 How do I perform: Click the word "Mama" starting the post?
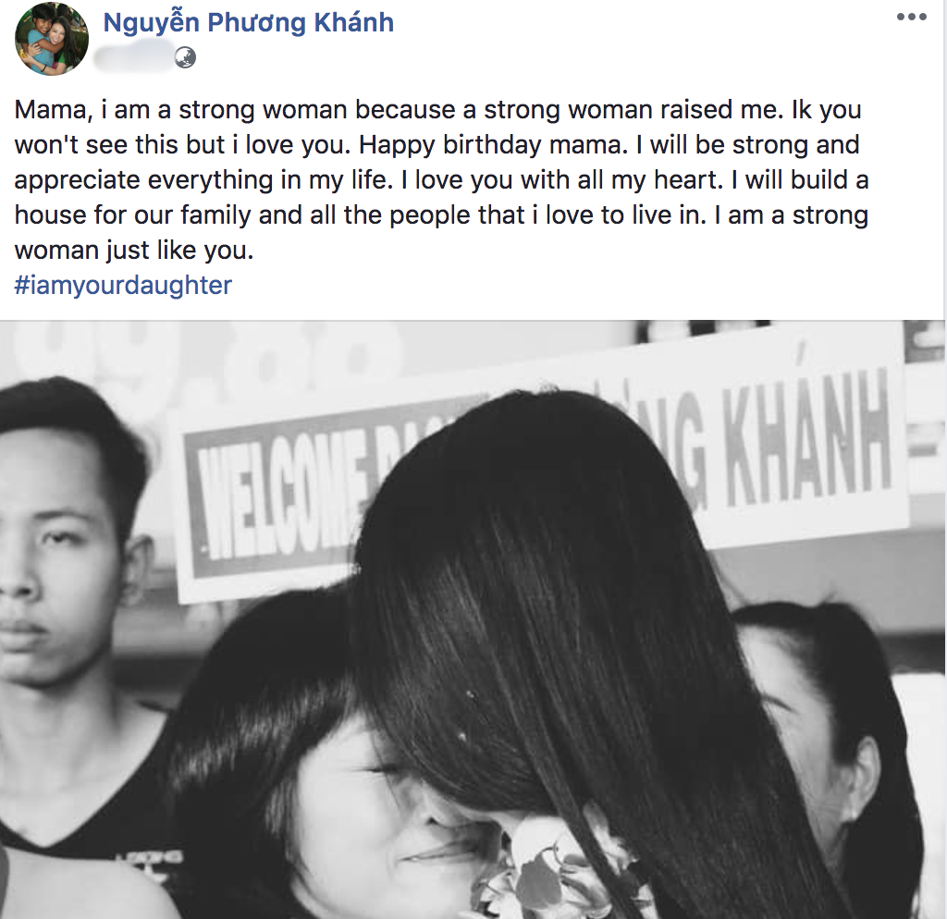click(53, 111)
